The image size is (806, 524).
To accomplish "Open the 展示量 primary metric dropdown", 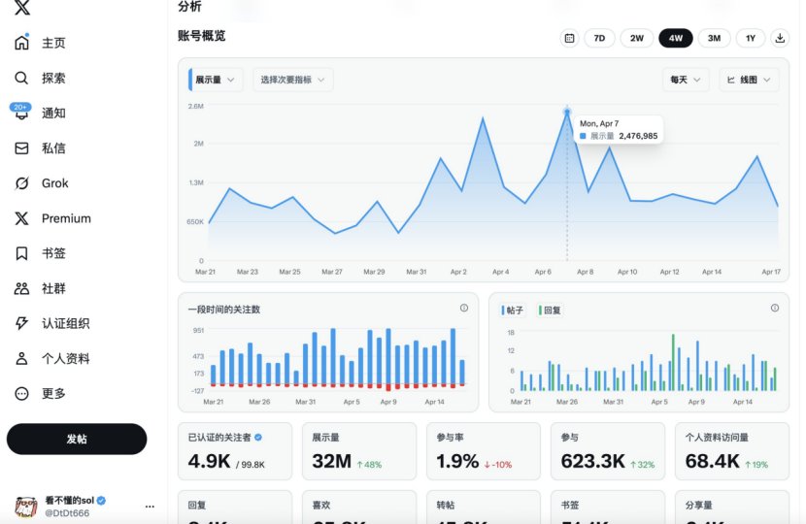I will click(216, 80).
